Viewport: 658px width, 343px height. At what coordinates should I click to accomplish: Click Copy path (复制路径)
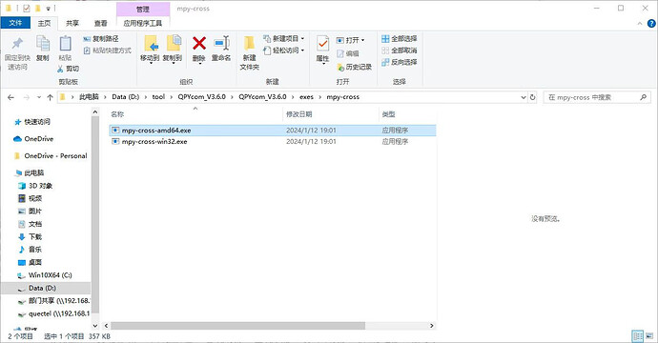tap(101, 38)
